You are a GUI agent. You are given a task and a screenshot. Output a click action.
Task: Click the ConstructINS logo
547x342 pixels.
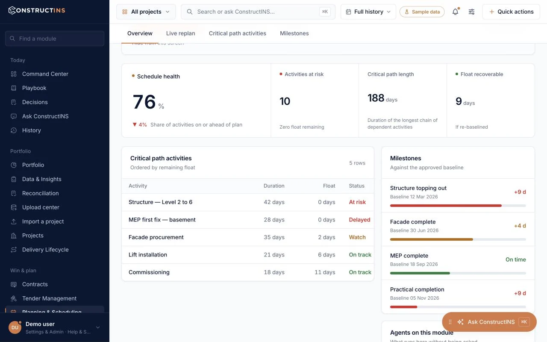[x=37, y=10]
